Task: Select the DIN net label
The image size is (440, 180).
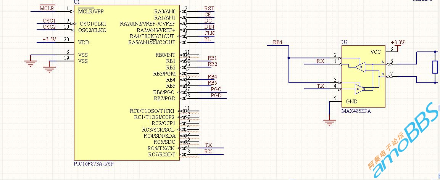Action: [x=210, y=27]
